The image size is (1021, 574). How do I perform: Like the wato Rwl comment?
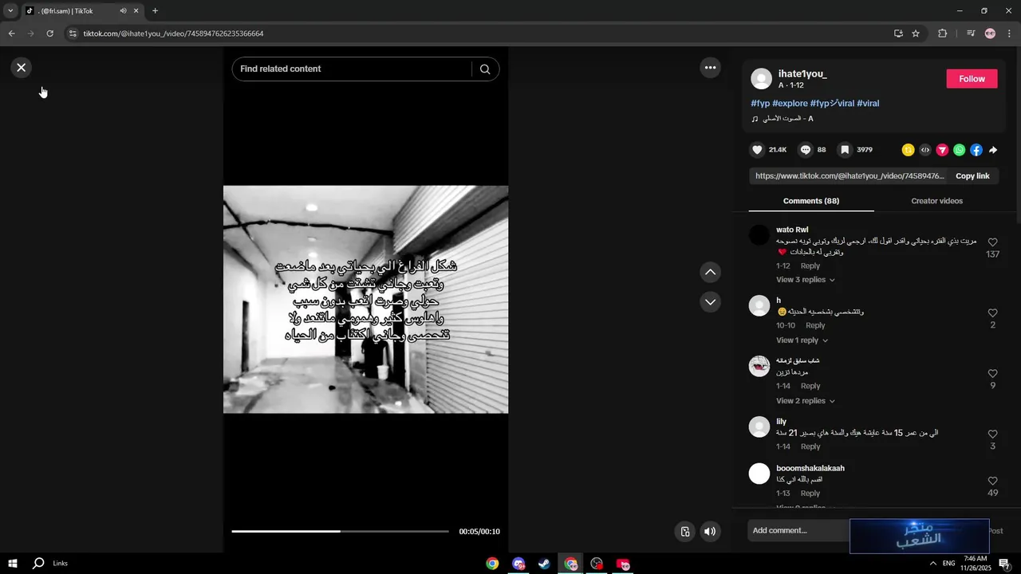[993, 242]
